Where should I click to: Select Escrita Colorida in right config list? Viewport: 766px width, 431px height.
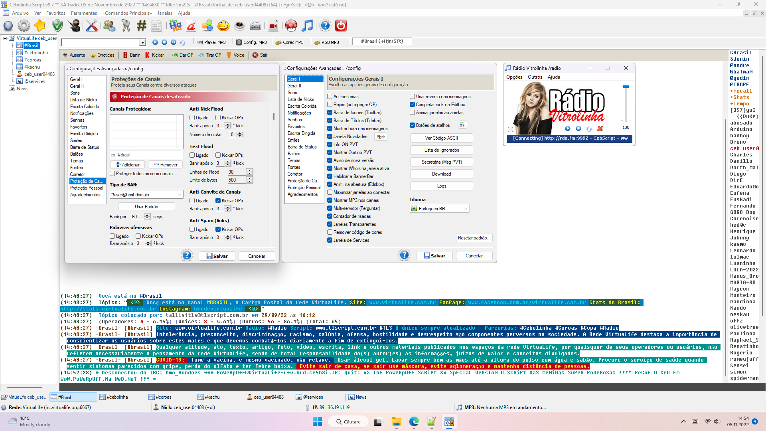(x=302, y=106)
